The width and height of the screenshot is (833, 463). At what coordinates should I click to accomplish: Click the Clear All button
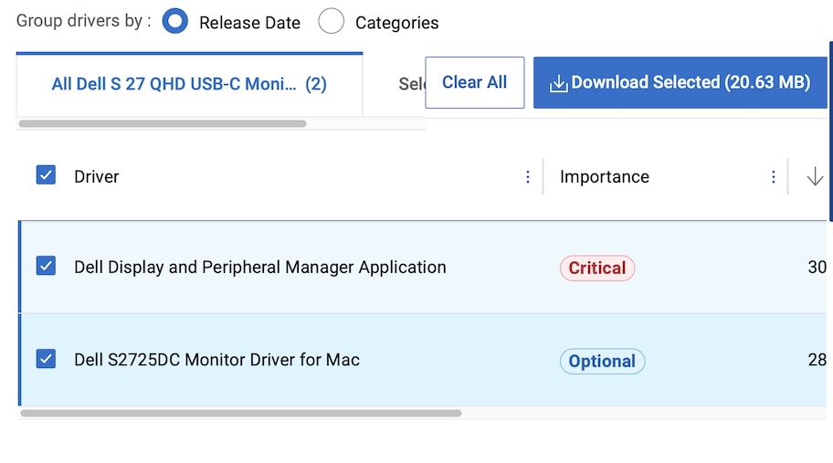point(474,82)
